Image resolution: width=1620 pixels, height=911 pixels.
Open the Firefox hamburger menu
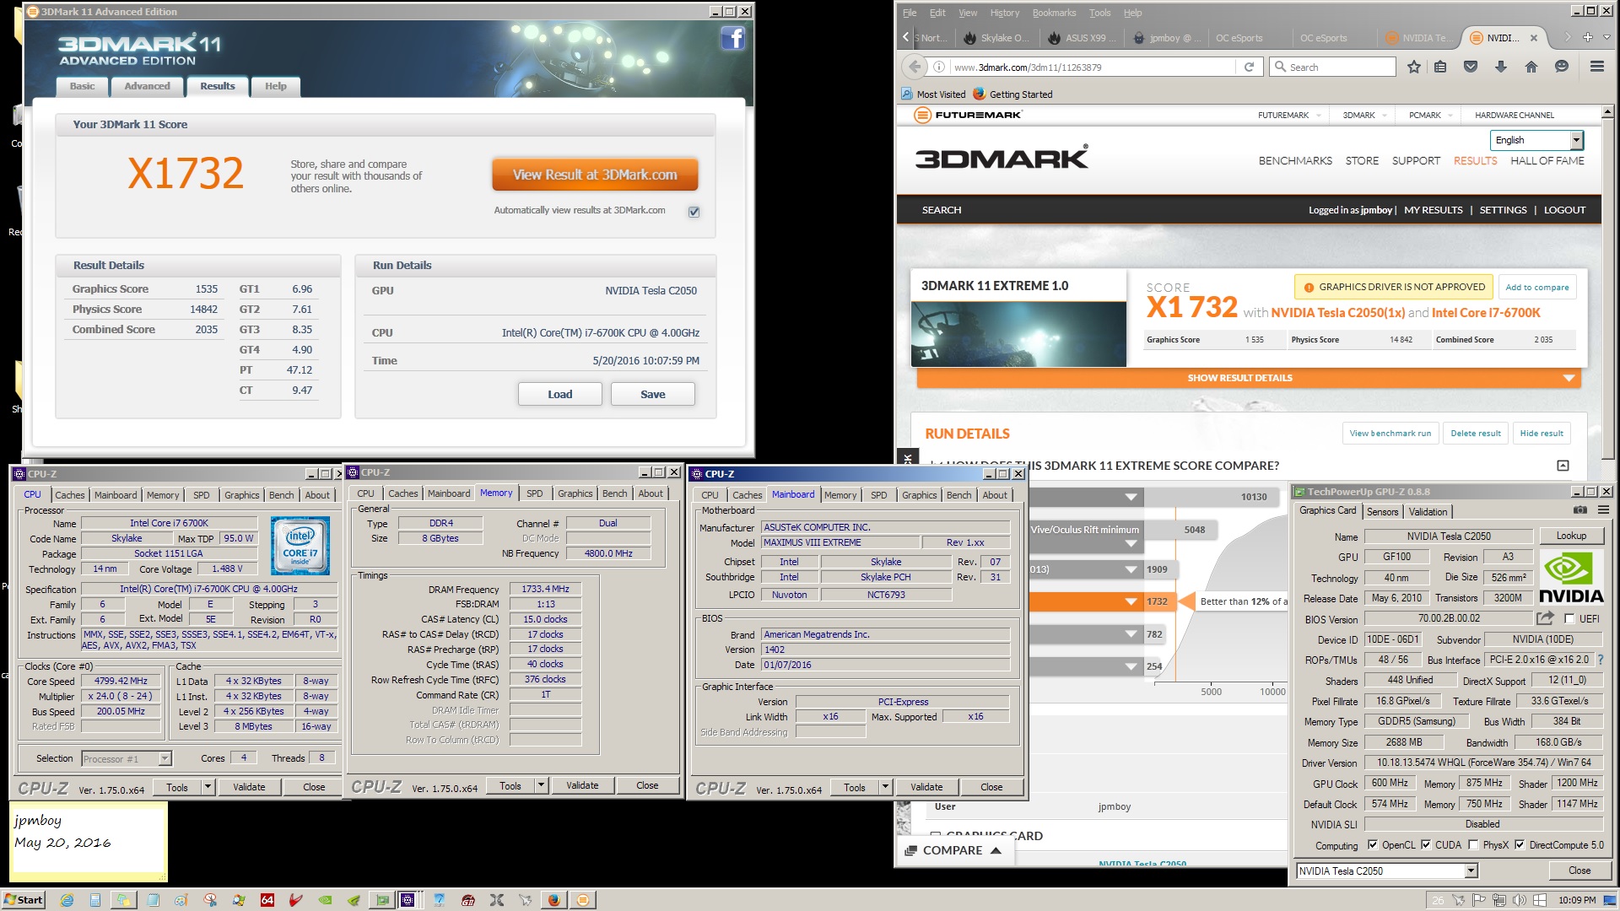click(x=1596, y=67)
